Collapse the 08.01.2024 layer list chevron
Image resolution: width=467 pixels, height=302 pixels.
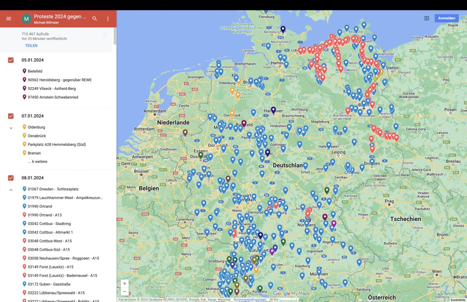11,190
